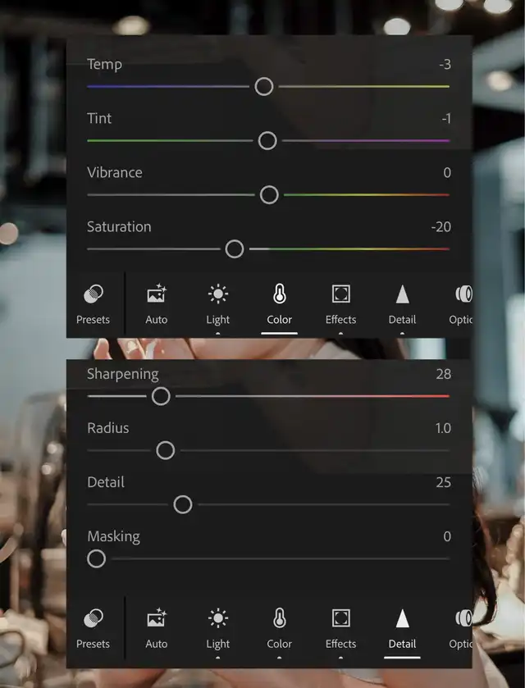Click the Saturation slider knob at -20

click(x=235, y=249)
